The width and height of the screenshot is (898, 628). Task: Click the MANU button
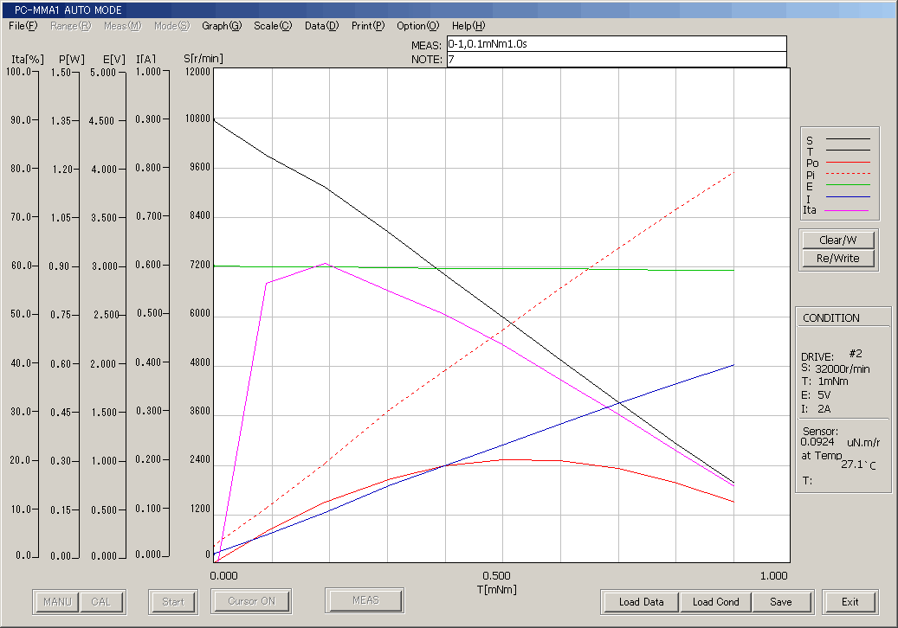[x=57, y=602]
